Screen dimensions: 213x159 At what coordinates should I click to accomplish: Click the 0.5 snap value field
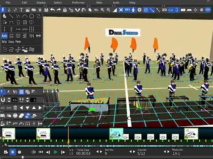point(15,100)
